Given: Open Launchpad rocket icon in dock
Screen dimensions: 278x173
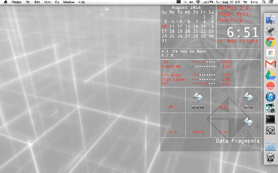Looking at the screenshot, I should [271, 31].
